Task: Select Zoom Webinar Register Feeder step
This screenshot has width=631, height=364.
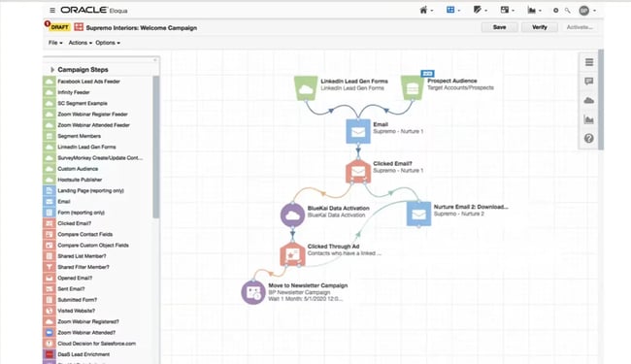Action: 97,115
